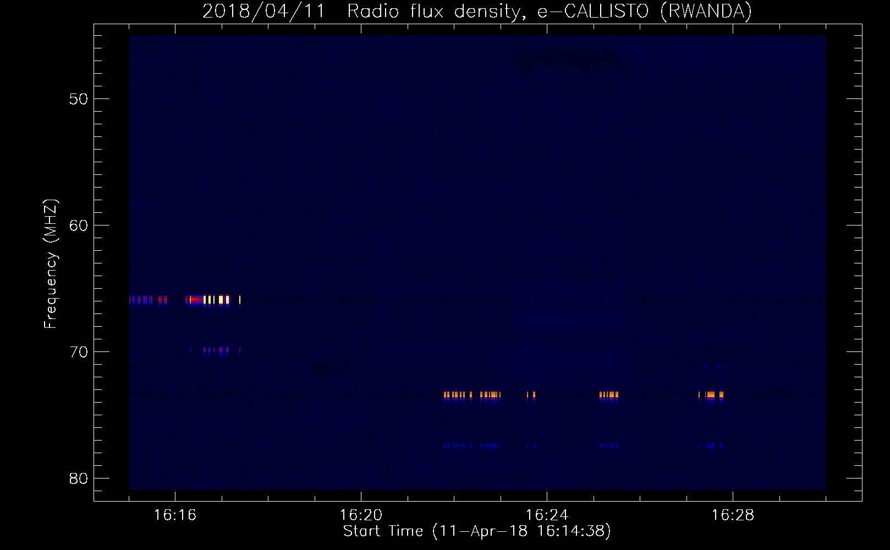
Task: Select the 60 MHz frequency tick label
Action: point(79,226)
